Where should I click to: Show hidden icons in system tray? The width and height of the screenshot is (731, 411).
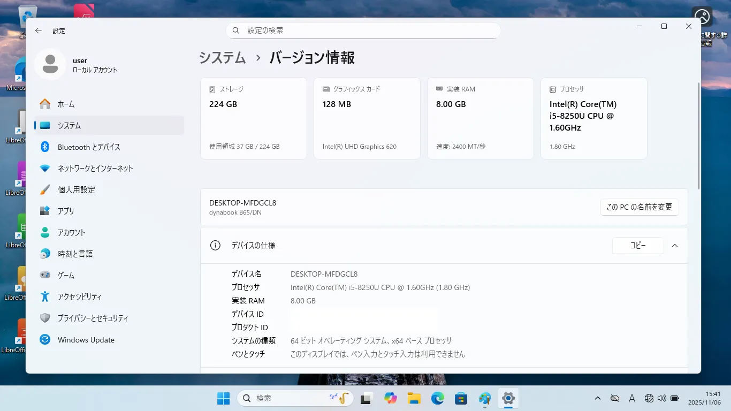[x=598, y=398]
